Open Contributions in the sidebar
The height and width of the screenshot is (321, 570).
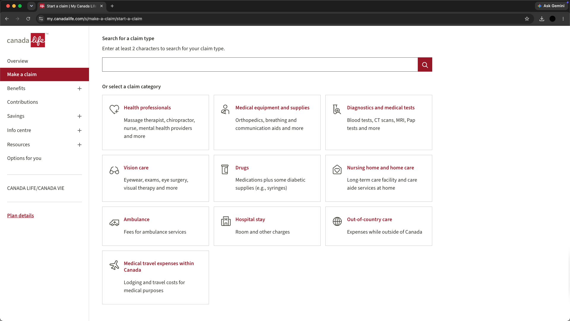pyautogui.click(x=23, y=102)
